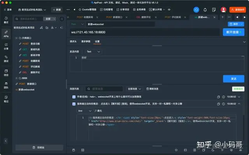Click the 发送 send button
Screen dimensions: 249x155
[x=233, y=79]
